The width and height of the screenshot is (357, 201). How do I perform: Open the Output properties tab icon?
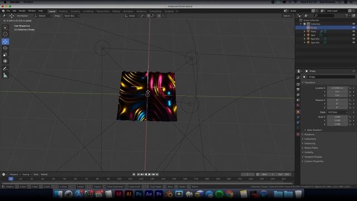[298, 89]
